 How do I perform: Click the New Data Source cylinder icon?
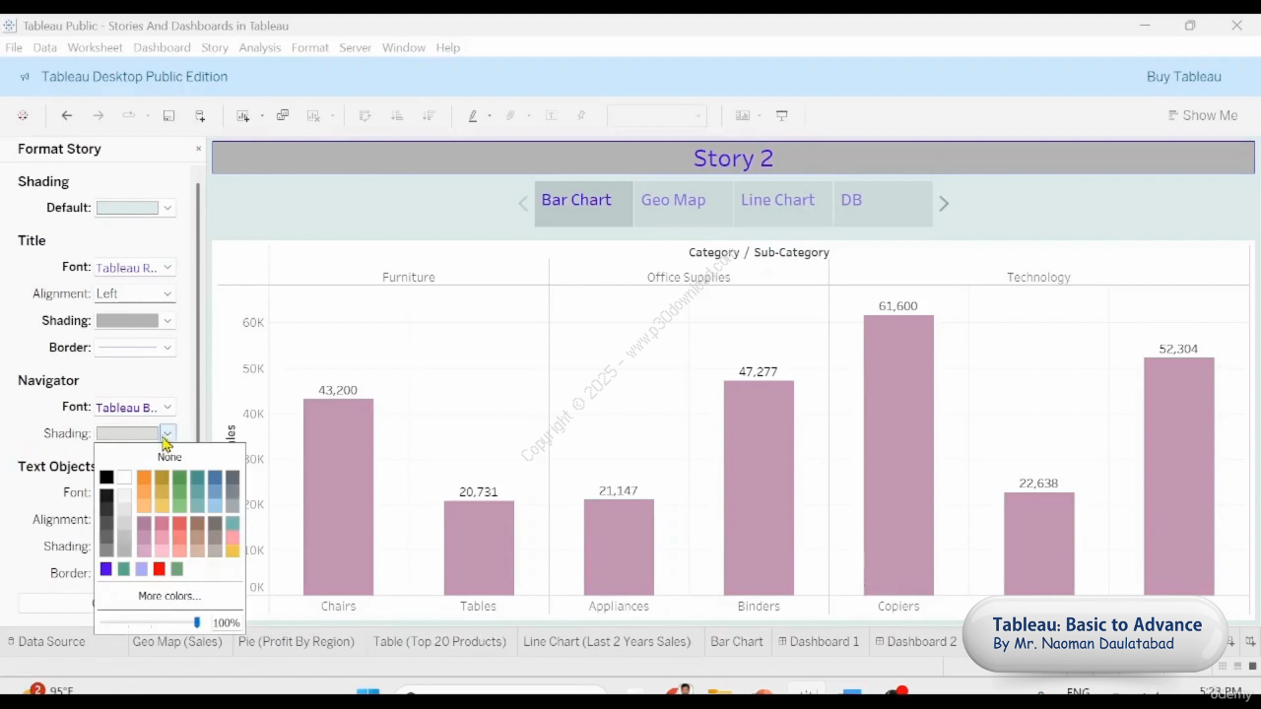(x=200, y=115)
